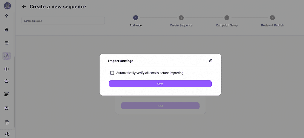
Task: Open the lightning bolt sidebar icon
Action: click(x=7, y=16)
